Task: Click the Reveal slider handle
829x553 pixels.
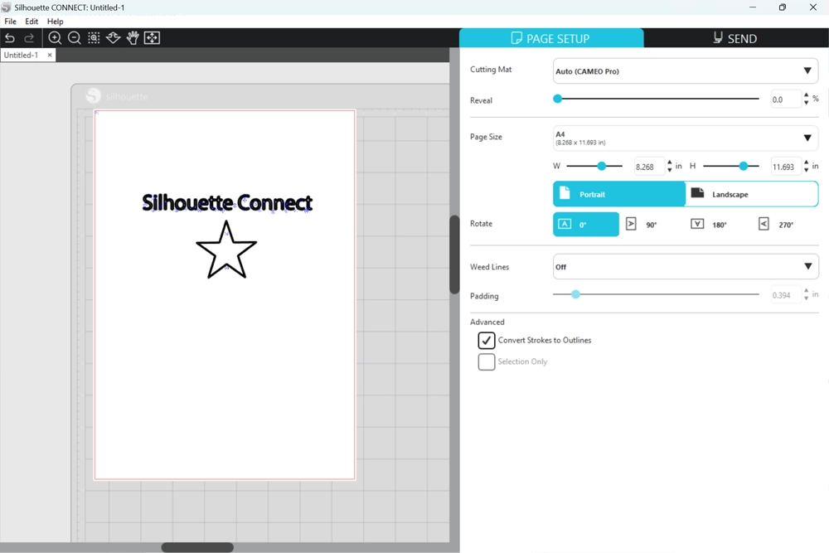Action: (558, 99)
